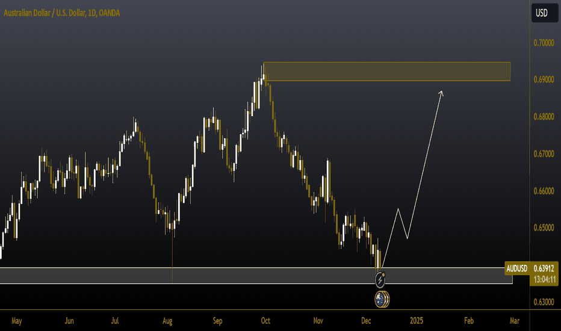Click the Jul label on time axis

tap(114, 321)
